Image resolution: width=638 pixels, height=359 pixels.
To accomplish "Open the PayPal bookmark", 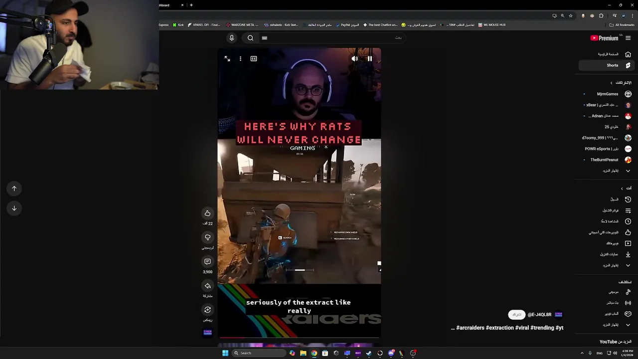I will coord(347,24).
